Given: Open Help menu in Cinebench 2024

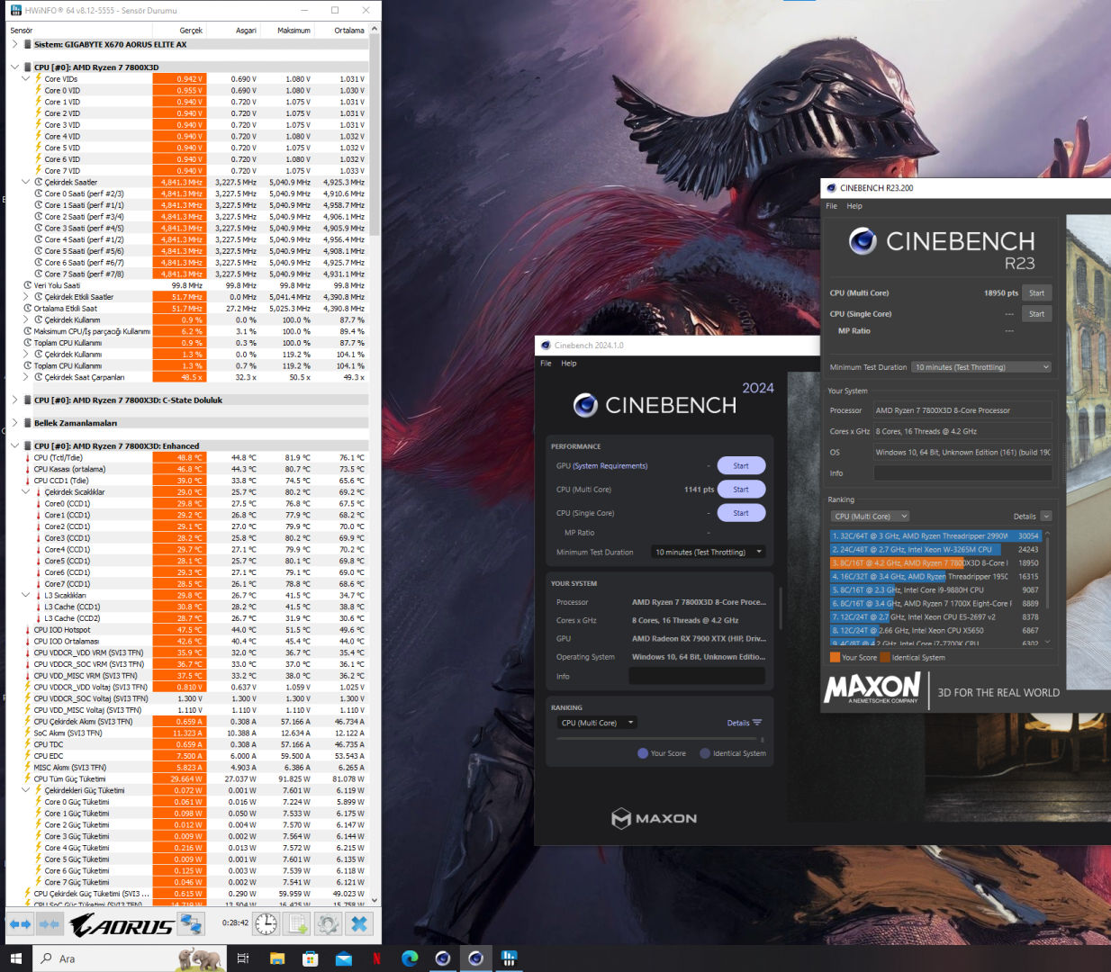Looking at the screenshot, I should (x=569, y=364).
